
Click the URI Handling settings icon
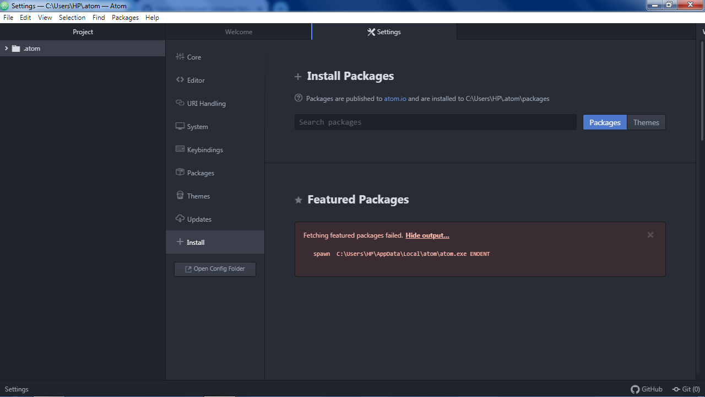pyautogui.click(x=180, y=103)
